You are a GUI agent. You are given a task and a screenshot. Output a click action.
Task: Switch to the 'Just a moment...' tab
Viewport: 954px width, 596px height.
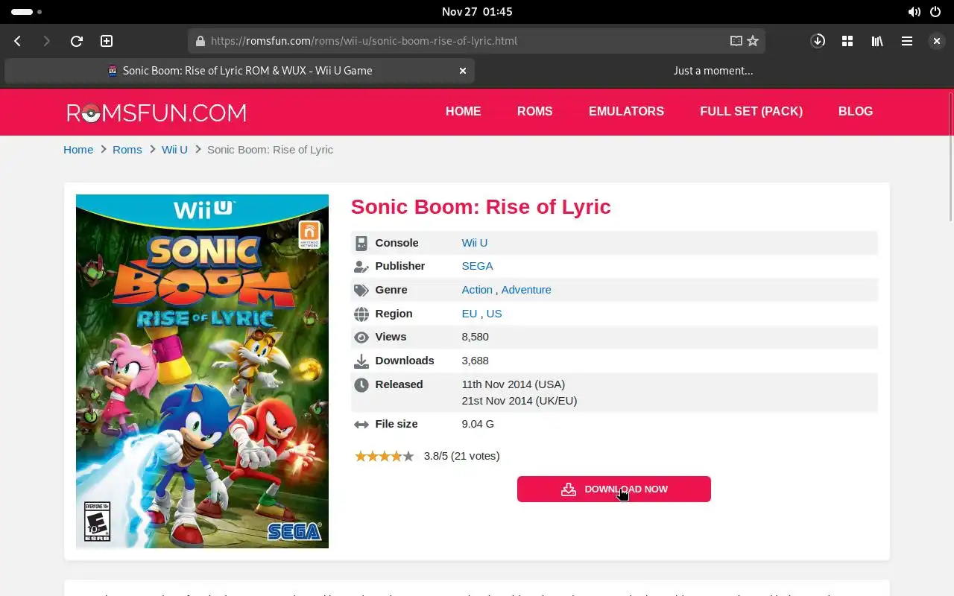(x=713, y=71)
